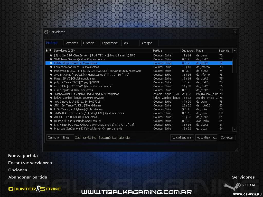
Task: Open Opciones in main menu
Action: tap(18, 170)
